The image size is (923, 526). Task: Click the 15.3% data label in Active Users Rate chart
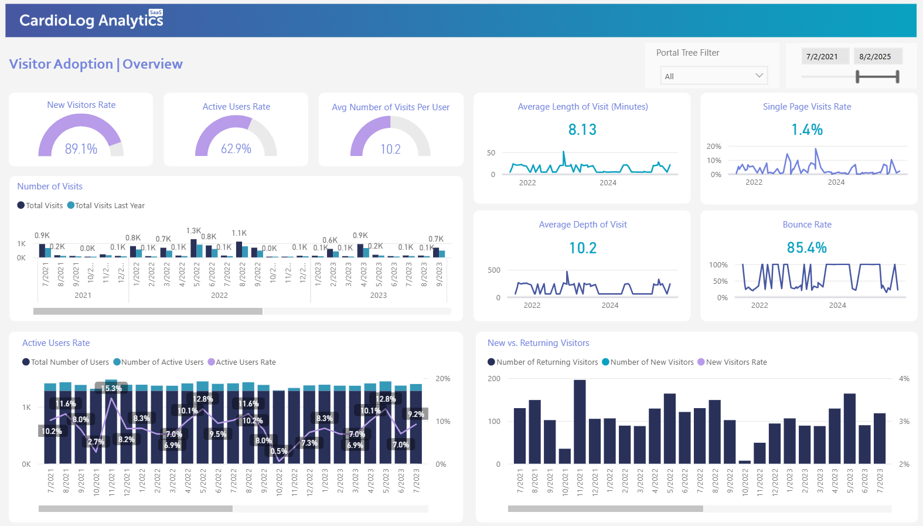point(111,388)
